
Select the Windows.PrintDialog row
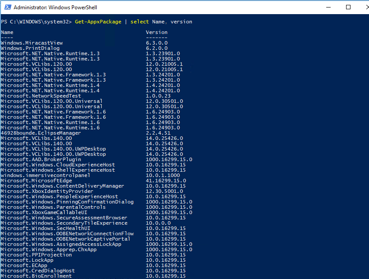tap(30, 48)
